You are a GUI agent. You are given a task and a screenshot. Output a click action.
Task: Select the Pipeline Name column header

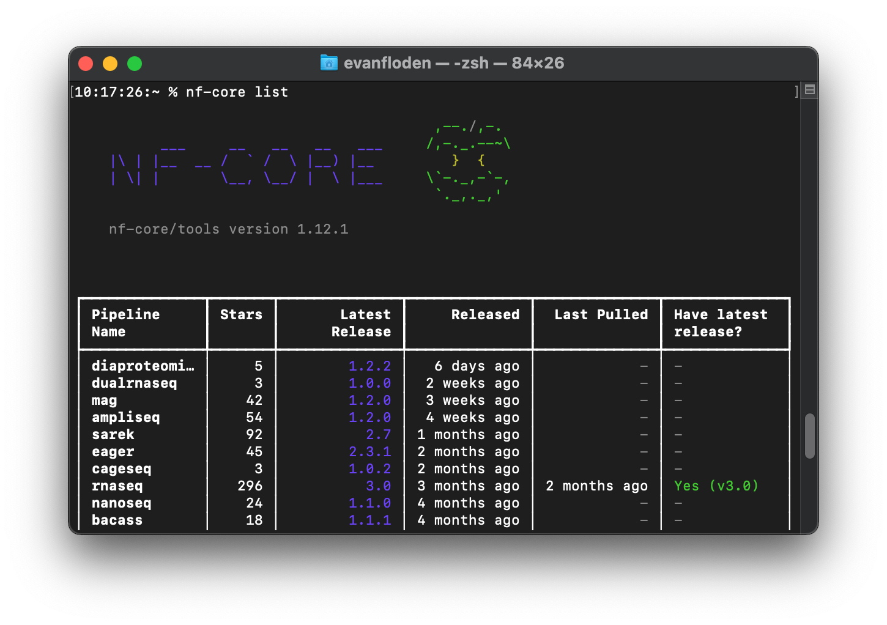[x=125, y=323]
